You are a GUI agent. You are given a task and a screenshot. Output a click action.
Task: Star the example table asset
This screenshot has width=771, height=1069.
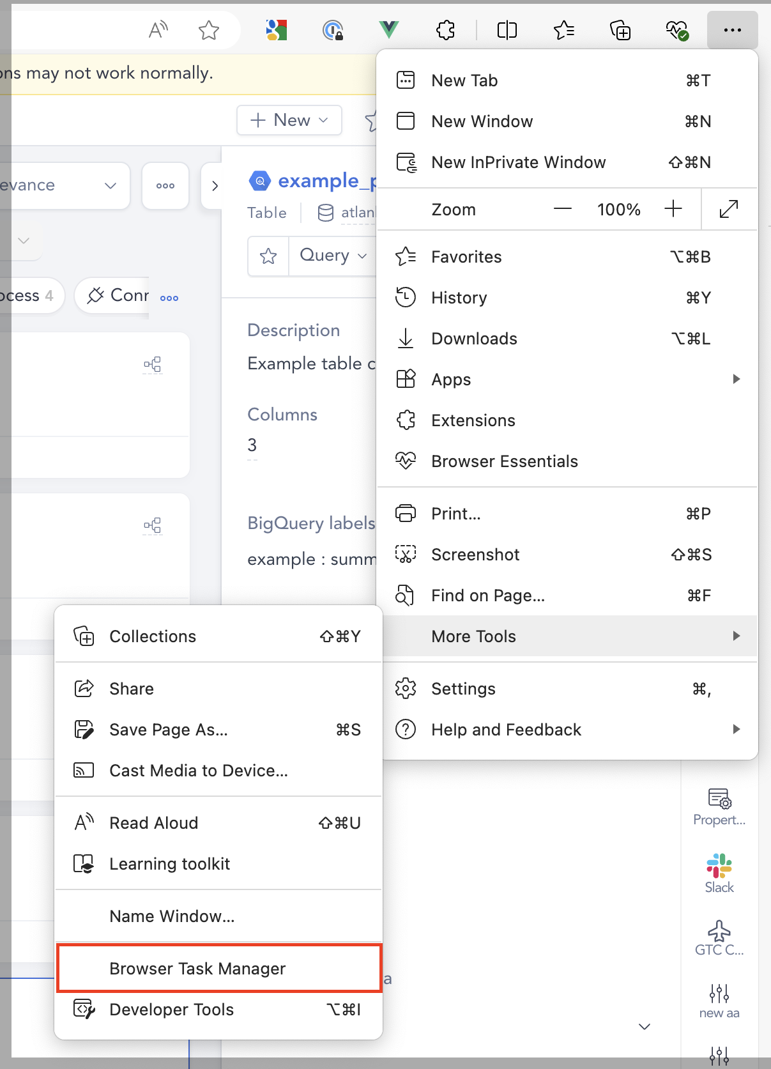[268, 256]
